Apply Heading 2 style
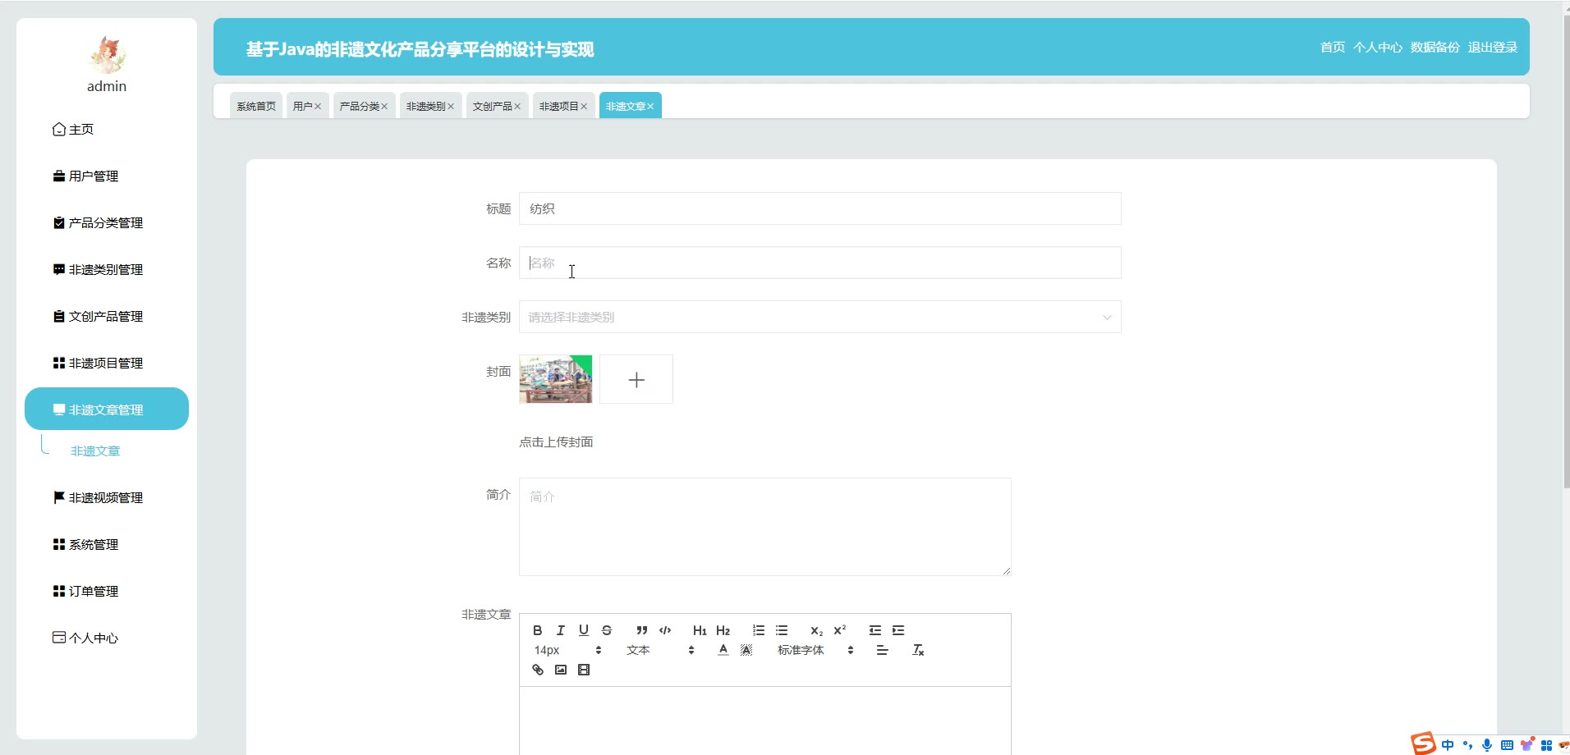Viewport: 1570px width, 755px height. tap(723, 630)
